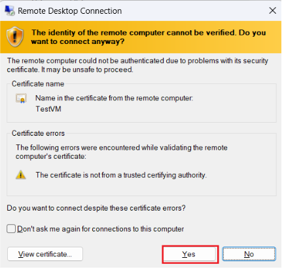Viewport: 282px width, 269px height.
Task: Decline the connection with the No button
Action: coord(249,254)
